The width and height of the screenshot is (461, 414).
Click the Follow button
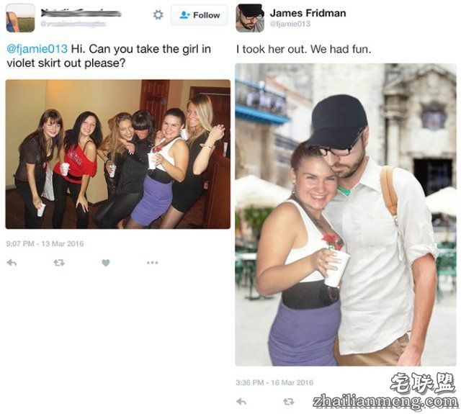coord(200,15)
